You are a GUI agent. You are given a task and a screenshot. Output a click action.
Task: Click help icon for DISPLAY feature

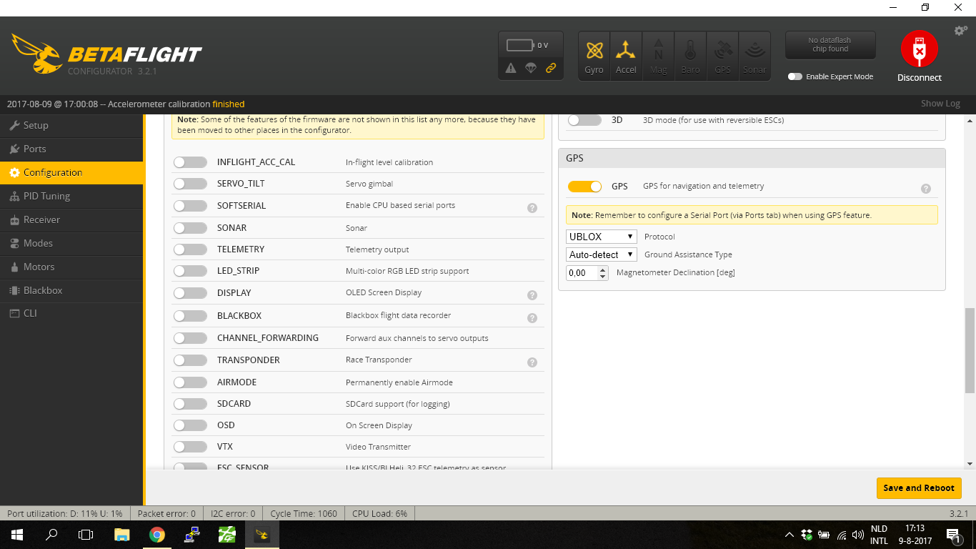point(532,295)
